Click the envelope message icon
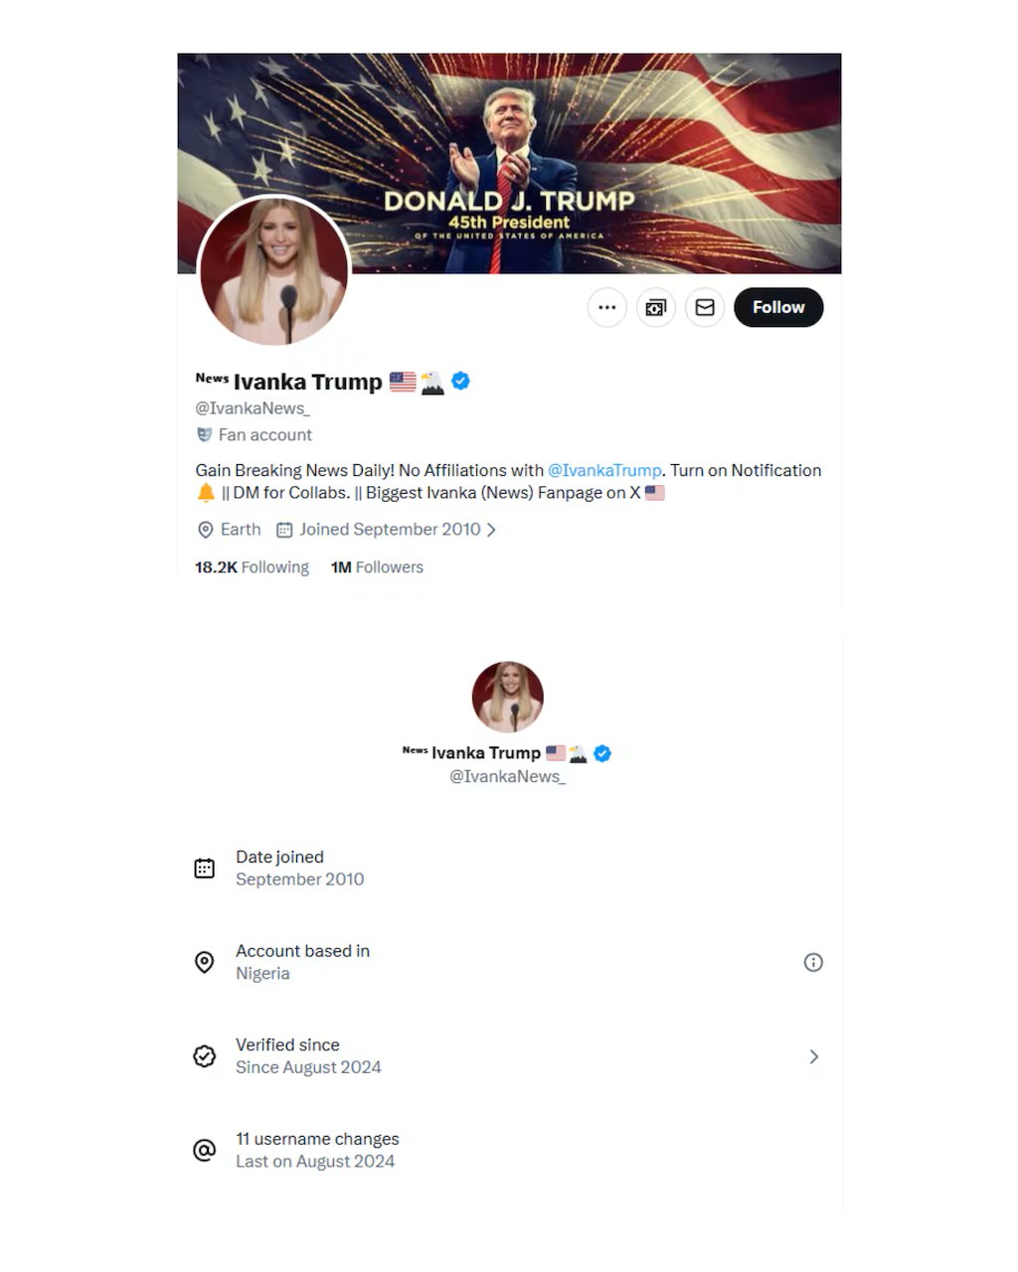Viewport: 1018px width, 1272px height. 705,307
